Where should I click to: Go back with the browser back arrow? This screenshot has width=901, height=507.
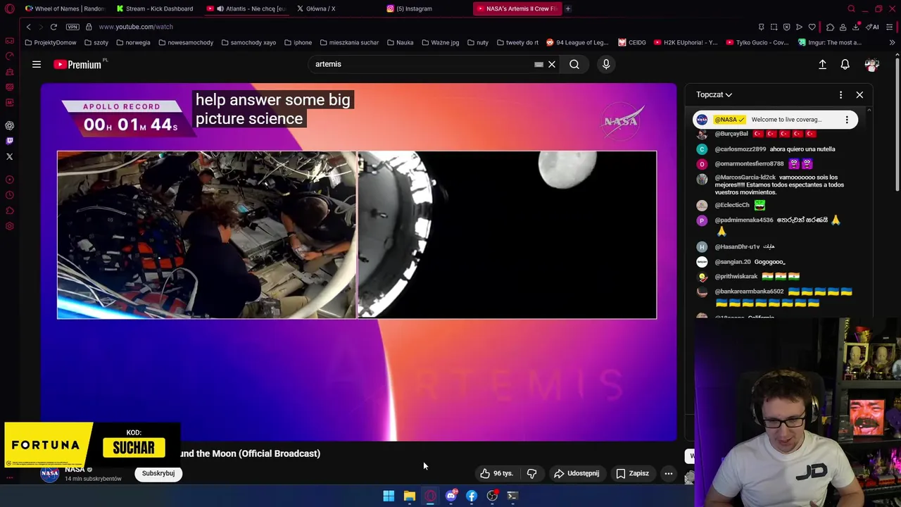28,27
